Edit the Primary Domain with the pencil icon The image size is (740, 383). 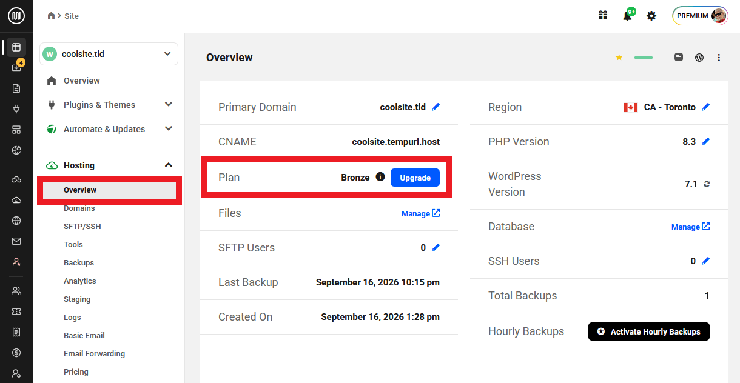(x=436, y=107)
